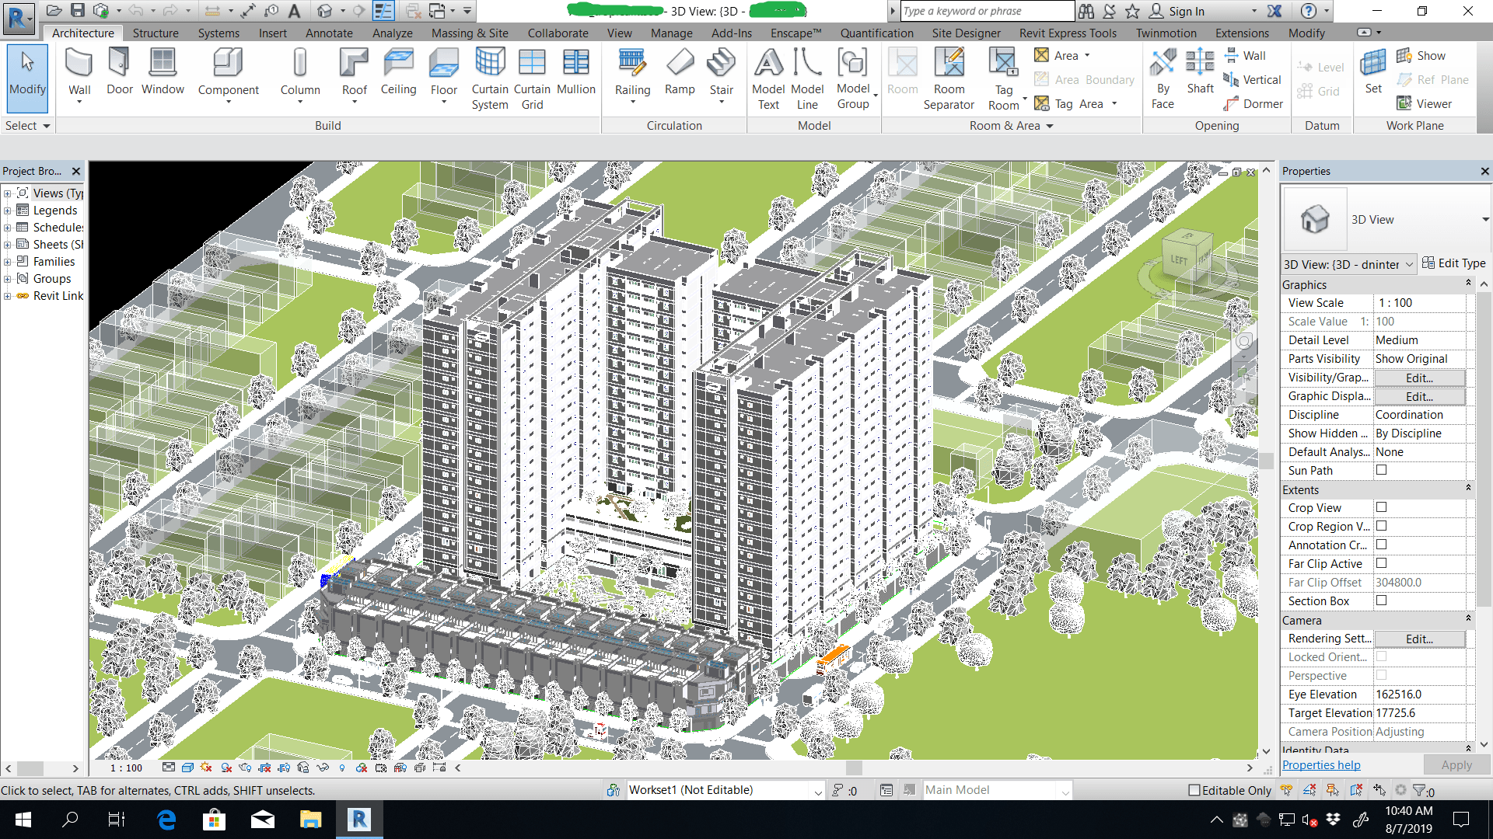
Task: Enable the Section Box checkbox
Action: pyautogui.click(x=1381, y=601)
